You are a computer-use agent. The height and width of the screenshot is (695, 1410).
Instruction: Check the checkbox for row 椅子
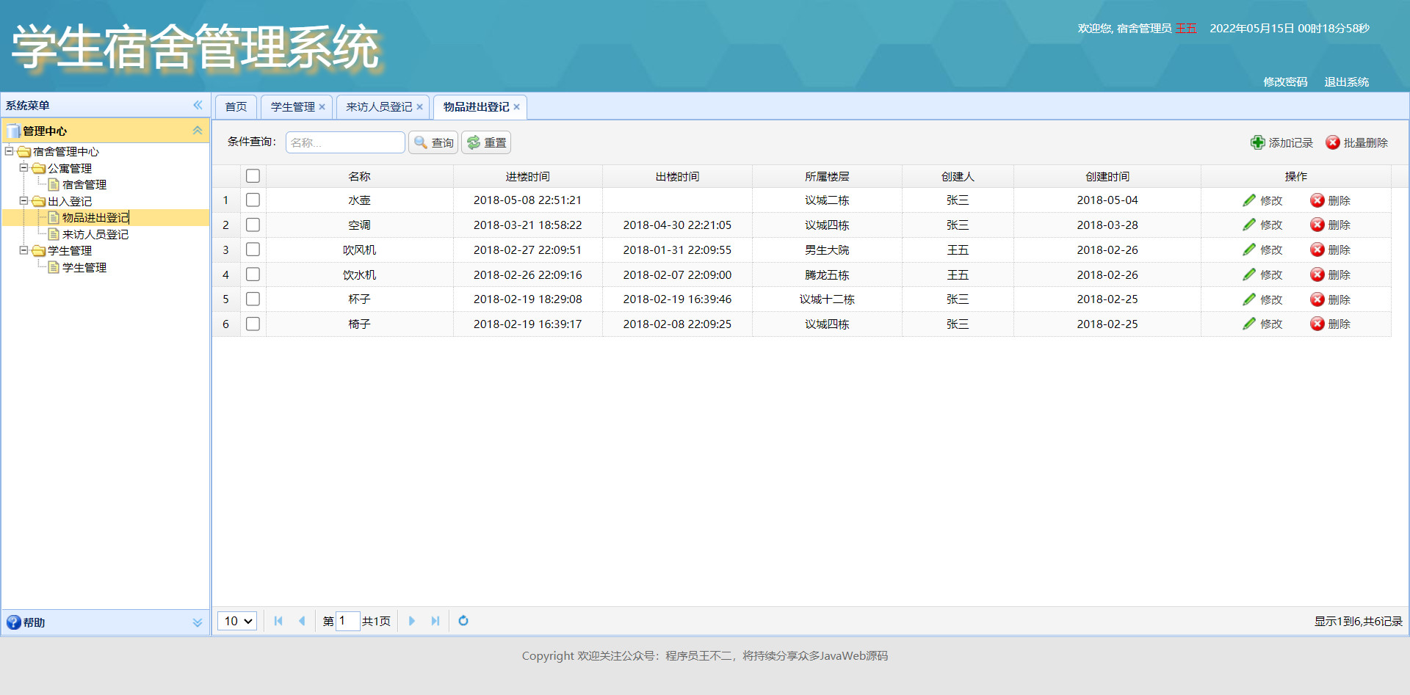253,324
